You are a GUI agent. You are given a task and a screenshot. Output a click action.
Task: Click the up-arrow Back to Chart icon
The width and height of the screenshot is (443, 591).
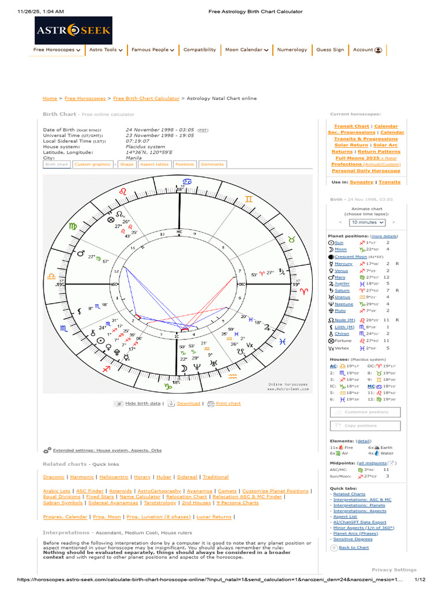(x=334, y=547)
